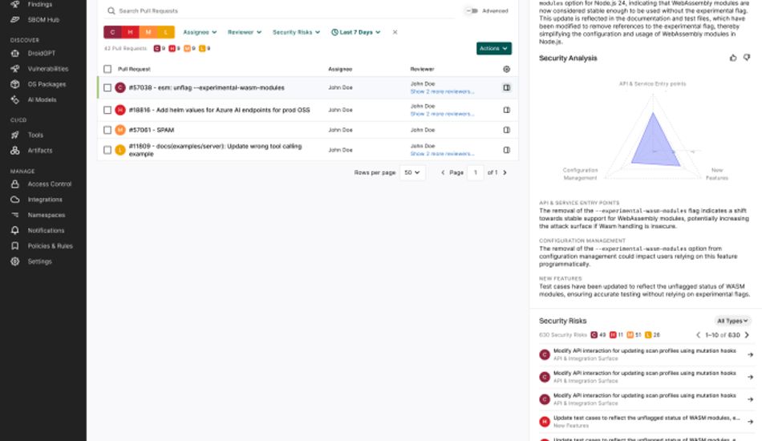The image size is (762, 441).
Task: Click the AI Models sidebar icon
Action: point(15,99)
